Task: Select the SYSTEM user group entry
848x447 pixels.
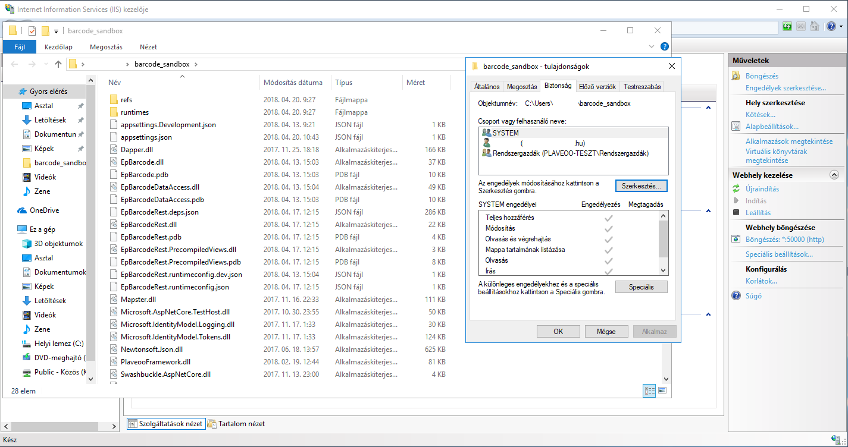Action: pyautogui.click(x=505, y=133)
